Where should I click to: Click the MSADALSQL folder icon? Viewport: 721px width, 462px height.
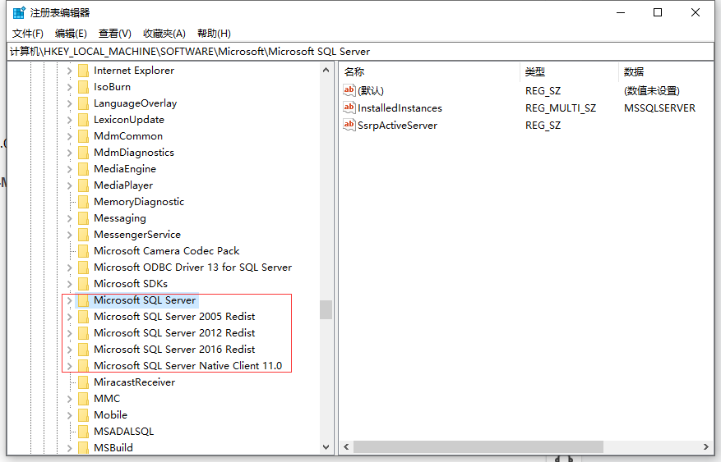pos(83,432)
